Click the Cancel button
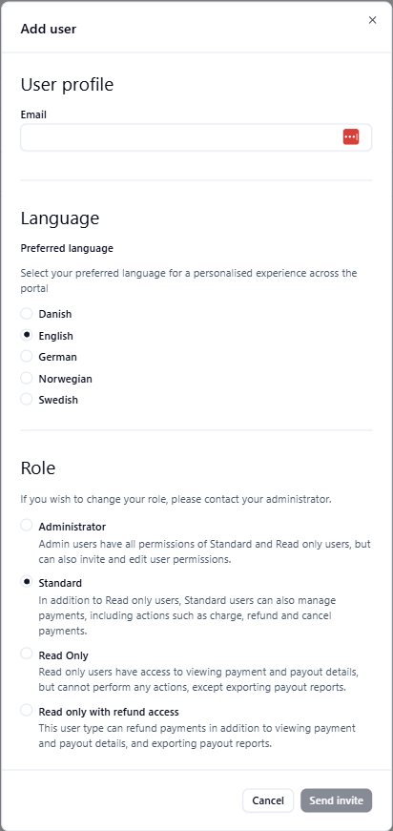Screen dimensions: 393x831 [x=268, y=800]
